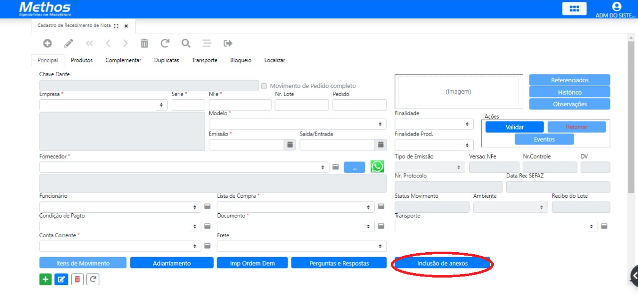Open the Condição de Pagto dropdown
This screenshot has height=295, width=638.
click(120, 226)
